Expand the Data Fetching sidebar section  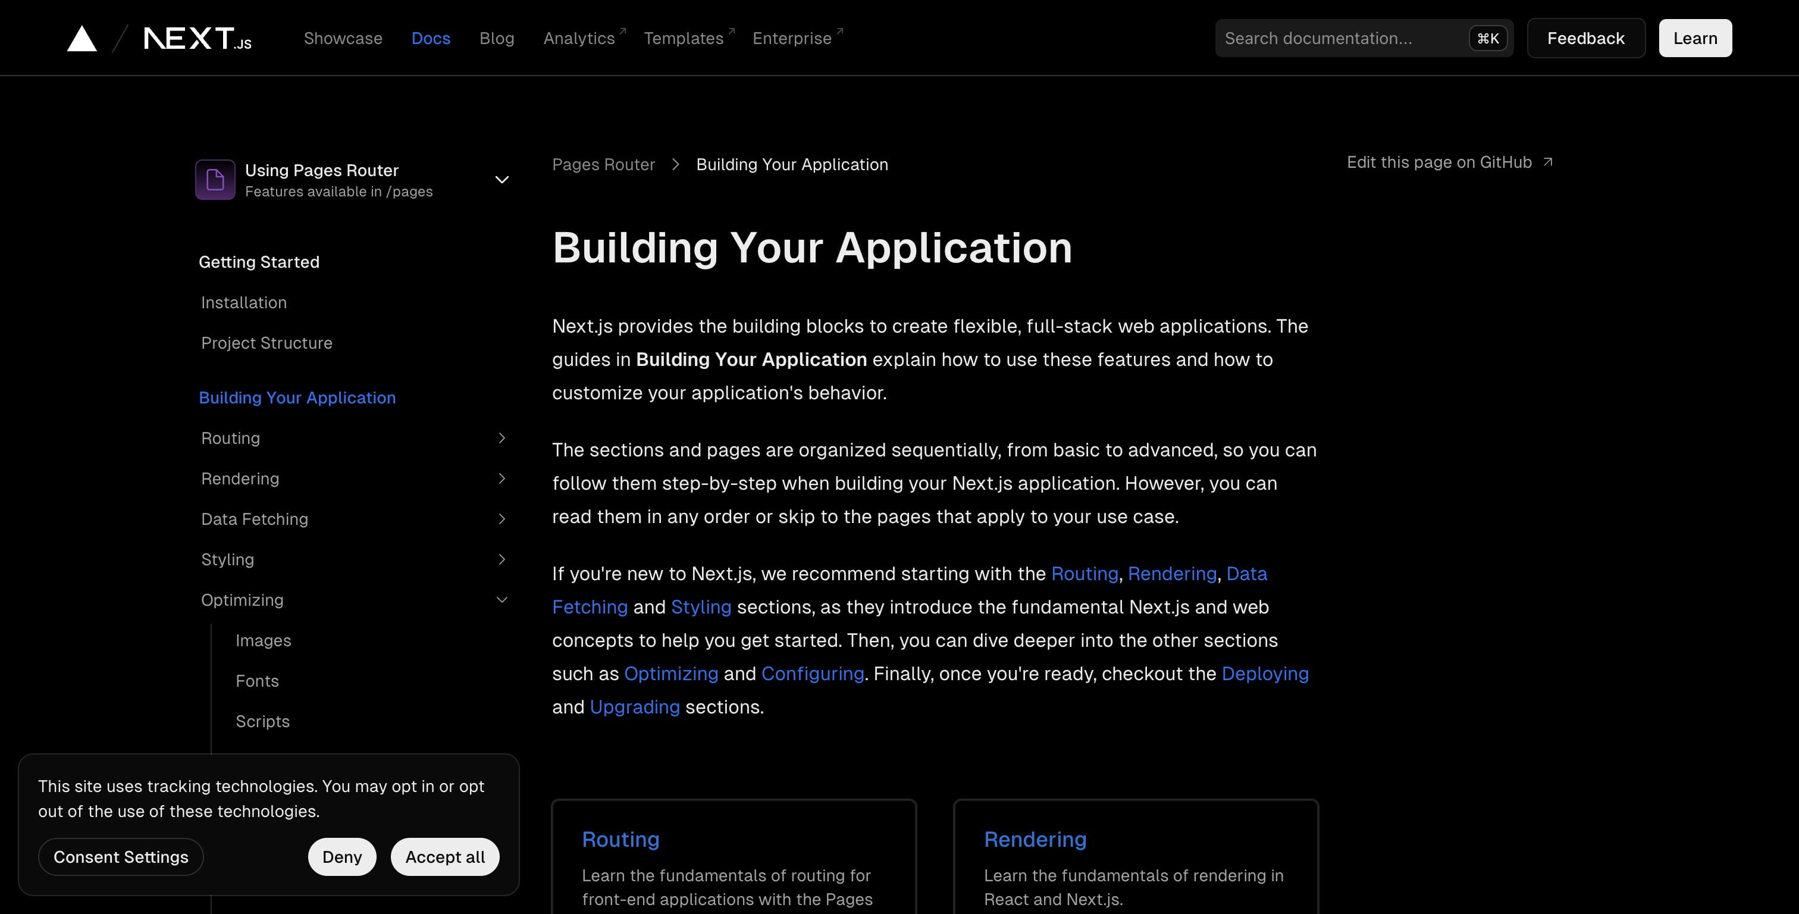click(502, 519)
